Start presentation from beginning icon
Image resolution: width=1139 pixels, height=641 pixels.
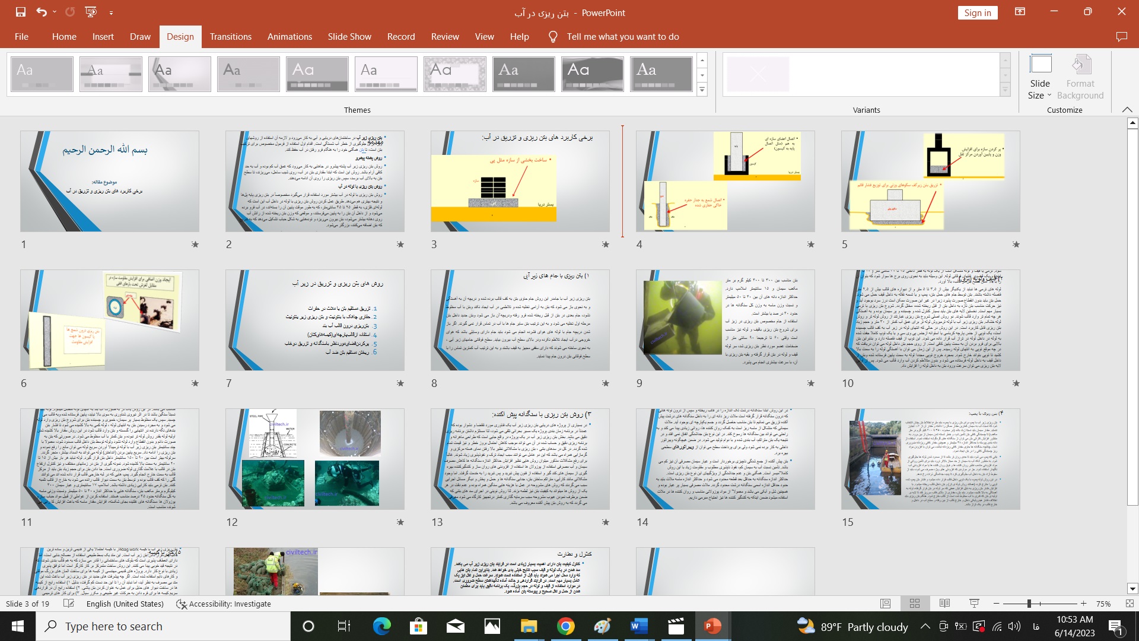(91, 12)
